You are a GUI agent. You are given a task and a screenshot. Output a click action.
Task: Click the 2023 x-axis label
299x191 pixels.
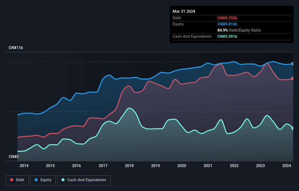(260, 166)
